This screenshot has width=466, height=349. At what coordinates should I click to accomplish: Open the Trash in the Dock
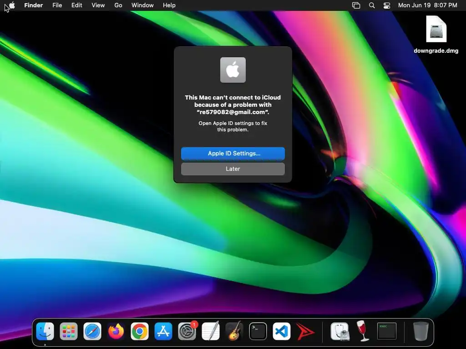tap(421, 331)
